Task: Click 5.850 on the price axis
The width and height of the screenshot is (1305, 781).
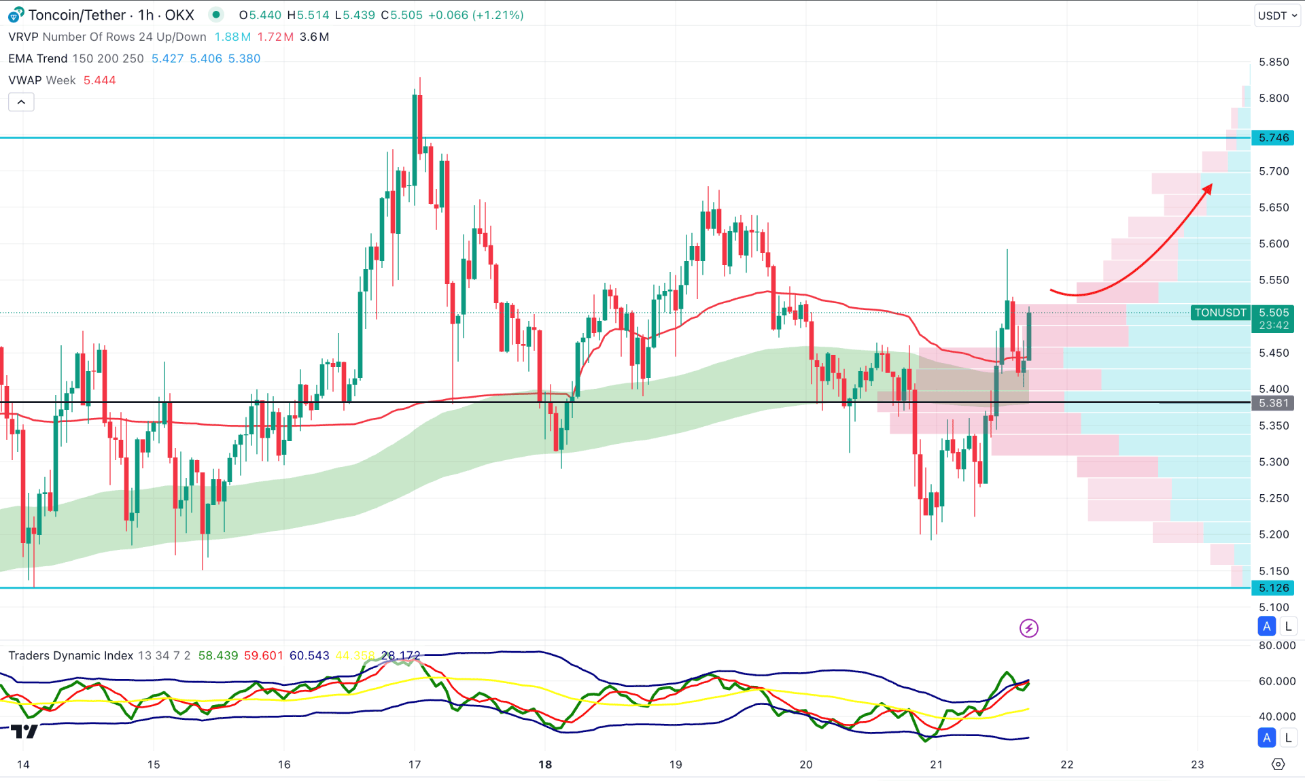Action: point(1274,62)
